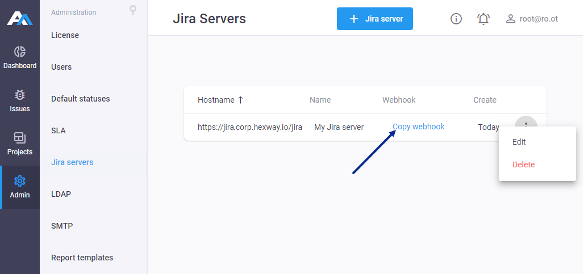The width and height of the screenshot is (584, 274).
Task: Click the Name column header
Action: [x=320, y=100]
